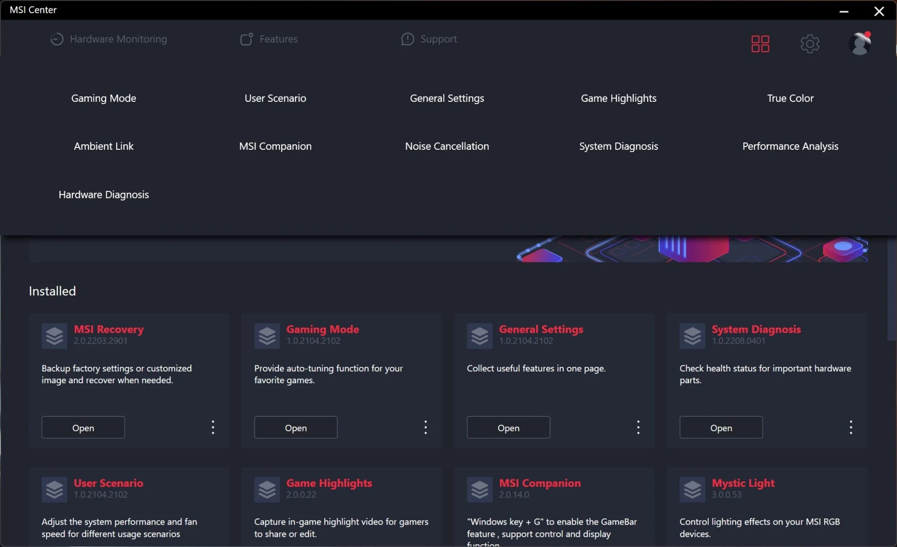Switch to the Support tab

[429, 39]
